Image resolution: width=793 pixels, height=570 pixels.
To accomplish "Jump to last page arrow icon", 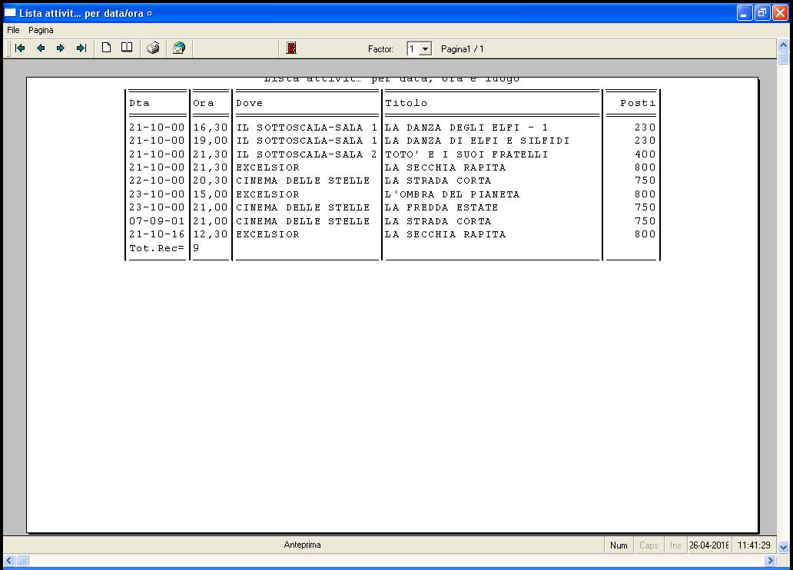I will (x=81, y=48).
